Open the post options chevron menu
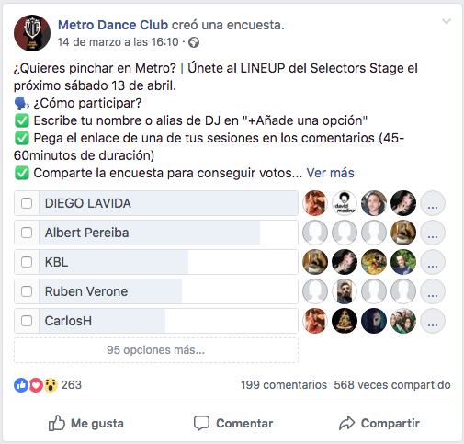Screen dimensions: 464x444 (447, 21)
